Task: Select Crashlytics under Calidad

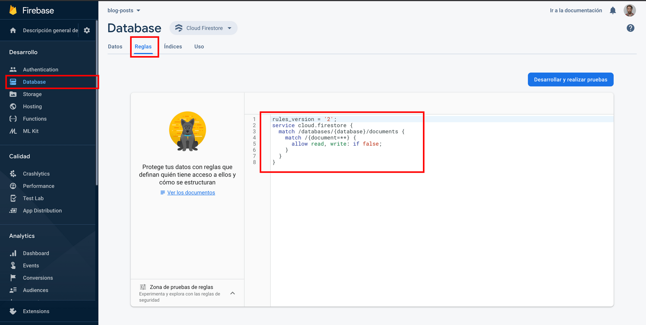Action: (36, 174)
